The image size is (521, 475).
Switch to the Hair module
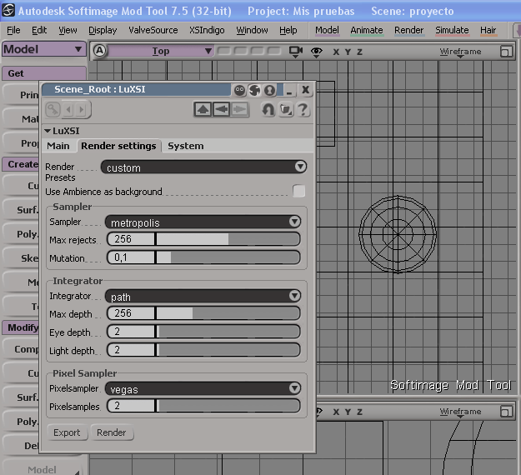point(488,30)
